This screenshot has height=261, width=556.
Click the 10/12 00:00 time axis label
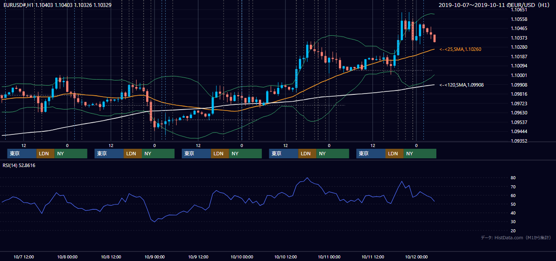[416, 257]
